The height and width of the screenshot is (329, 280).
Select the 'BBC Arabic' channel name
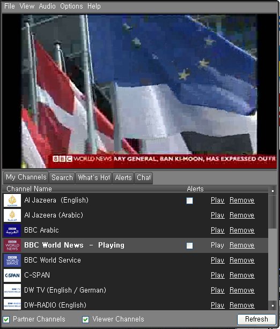[41, 230]
